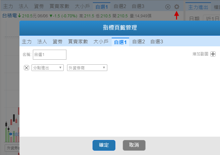Click the 近1日 date selector in right panel
Image resolution: width=220 pixels, height=155 pixels.
(x=212, y=18)
